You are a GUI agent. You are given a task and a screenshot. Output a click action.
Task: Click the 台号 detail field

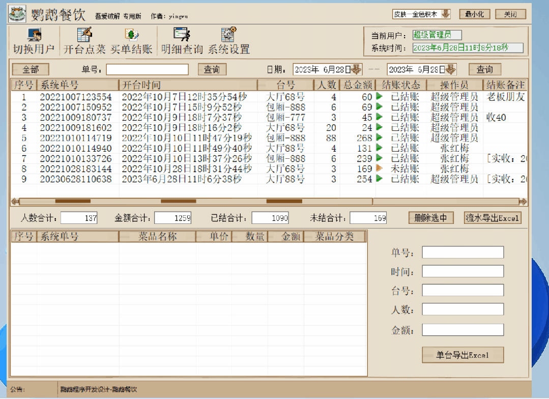(x=463, y=290)
